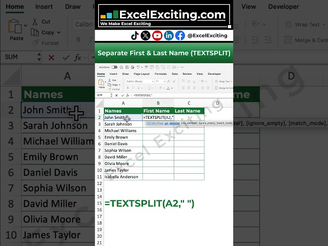
Task: Click the Home house icon in the quick access toolbar
Action: tap(121, 67)
